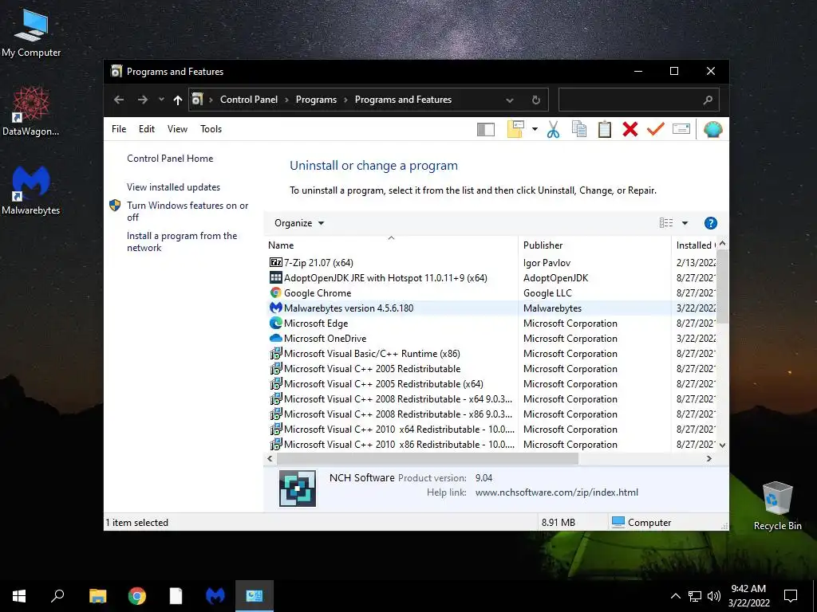Open File Explorer from the taskbar
The image size is (817, 612).
pos(97,596)
